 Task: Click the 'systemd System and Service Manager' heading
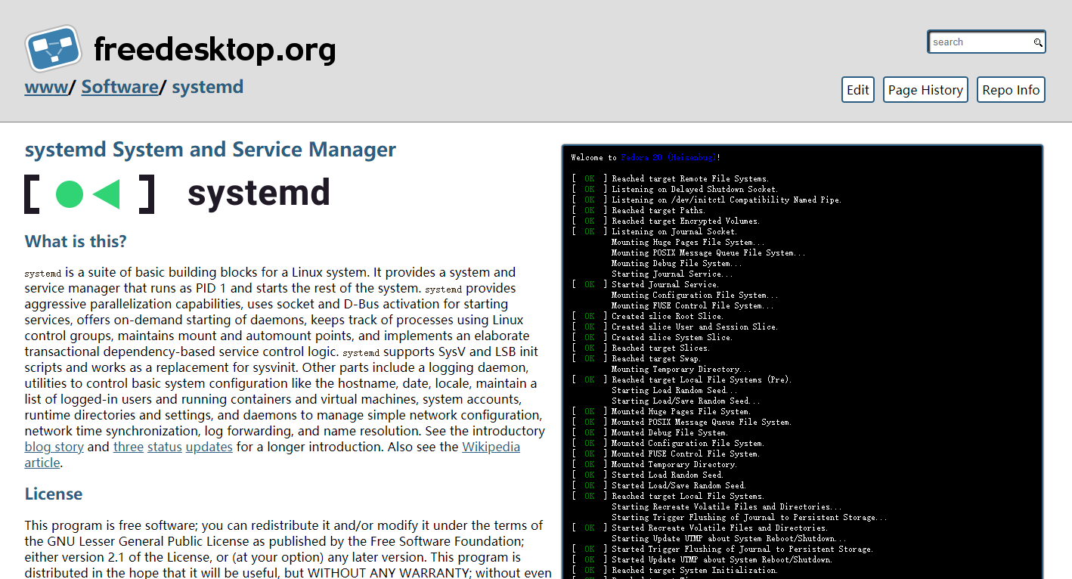(x=210, y=150)
